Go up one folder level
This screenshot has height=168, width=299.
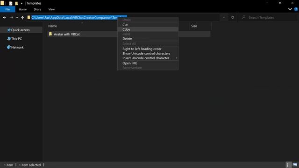coord(22,18)
